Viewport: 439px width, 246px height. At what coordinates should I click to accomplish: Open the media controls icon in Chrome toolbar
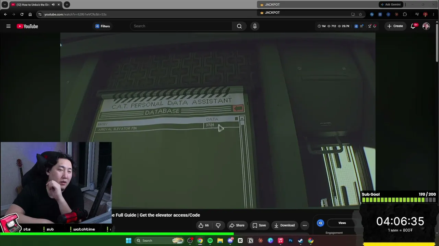[x=417, y=14]
